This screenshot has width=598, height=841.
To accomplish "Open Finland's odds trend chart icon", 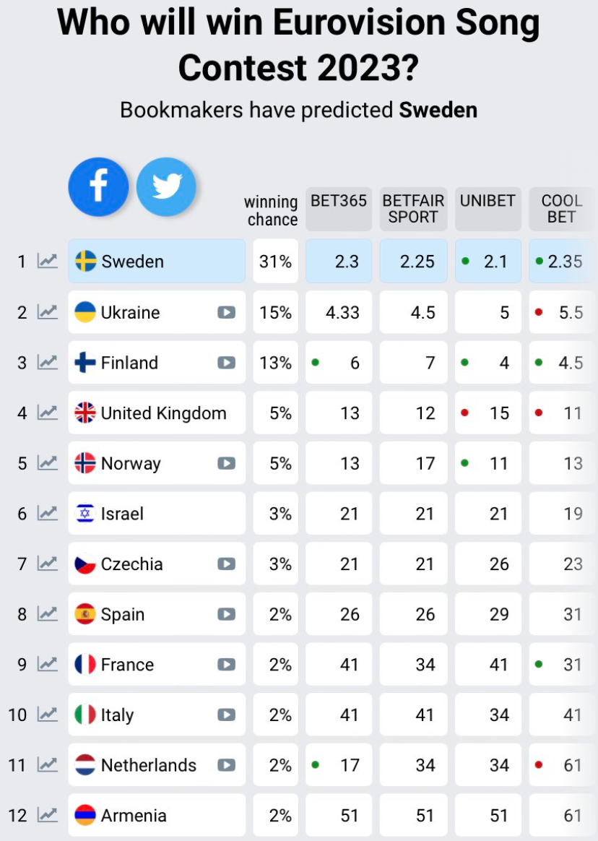I will click(48, 363).
